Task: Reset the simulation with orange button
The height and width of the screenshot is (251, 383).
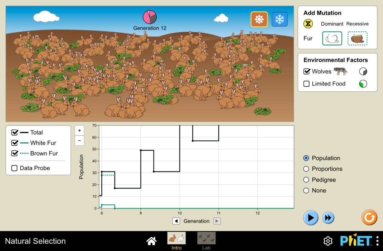Action: pyautogui.click(x=369, y=217)
